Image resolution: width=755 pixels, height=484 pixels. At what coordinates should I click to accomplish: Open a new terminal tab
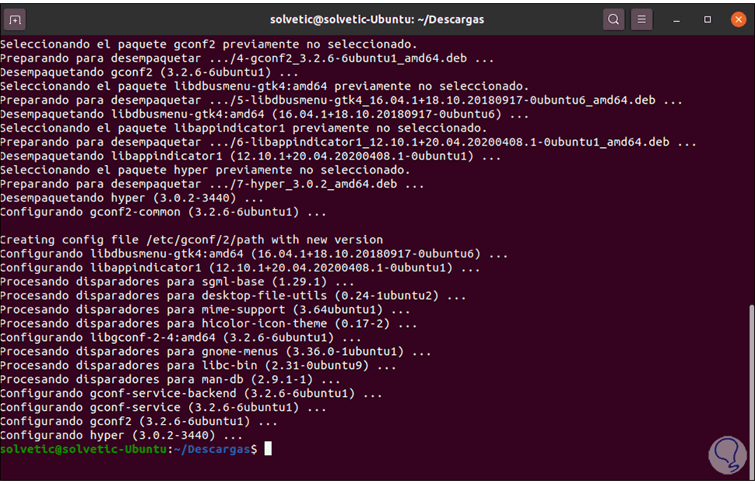tap(16, 19)
